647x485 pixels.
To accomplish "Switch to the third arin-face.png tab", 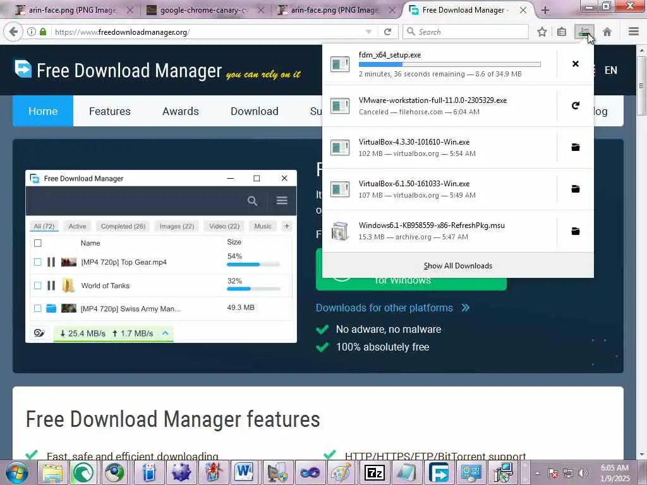I will [334, 10].
